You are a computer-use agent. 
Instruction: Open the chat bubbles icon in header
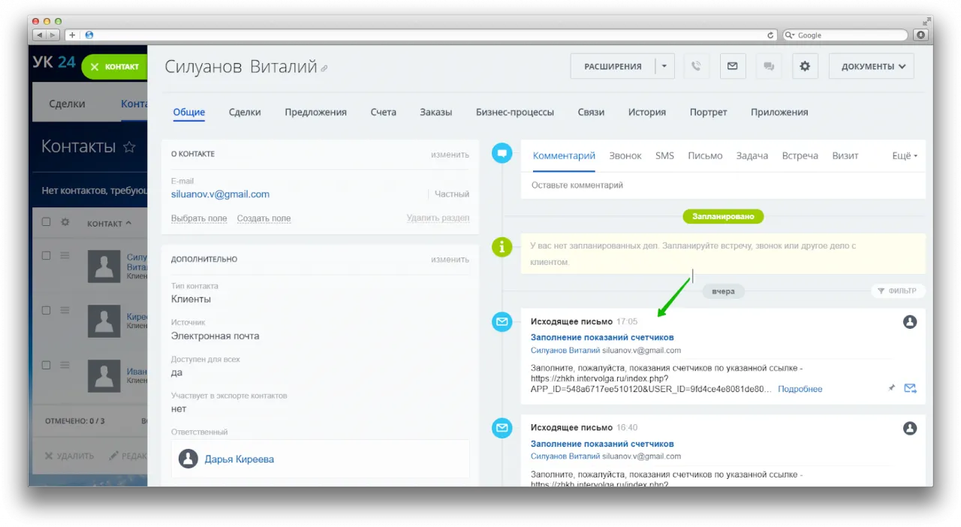click(769, 66)
